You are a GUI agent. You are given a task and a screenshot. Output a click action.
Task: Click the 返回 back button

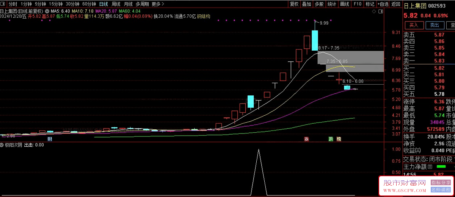point(396,4)
